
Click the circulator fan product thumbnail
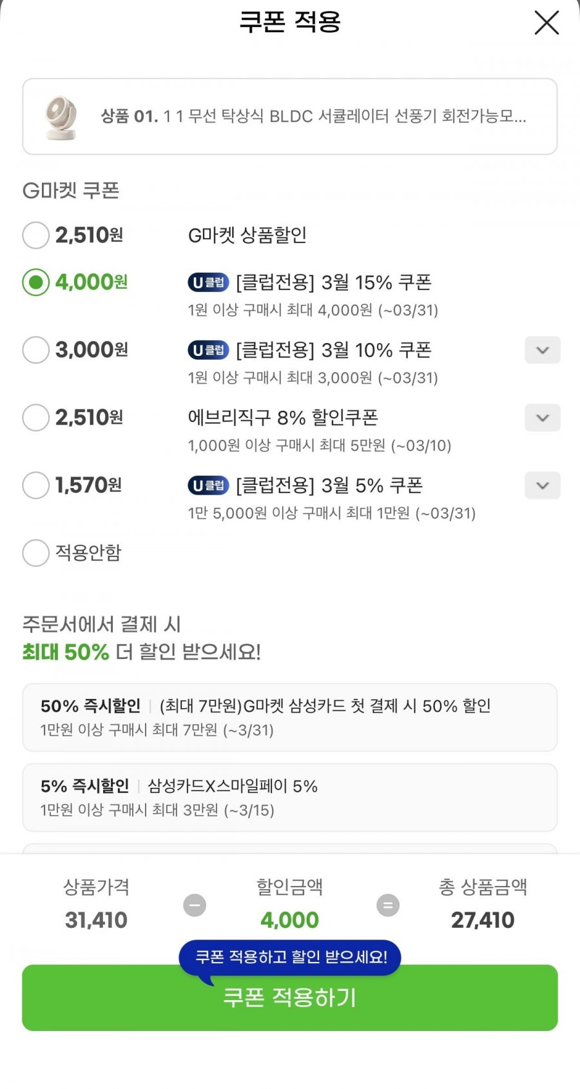[61, 117]
